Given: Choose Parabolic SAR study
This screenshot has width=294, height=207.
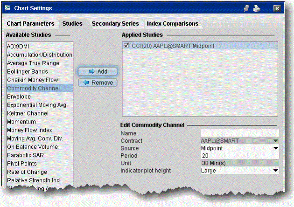Looking at the screenshot, I should (x=25, y=155).
